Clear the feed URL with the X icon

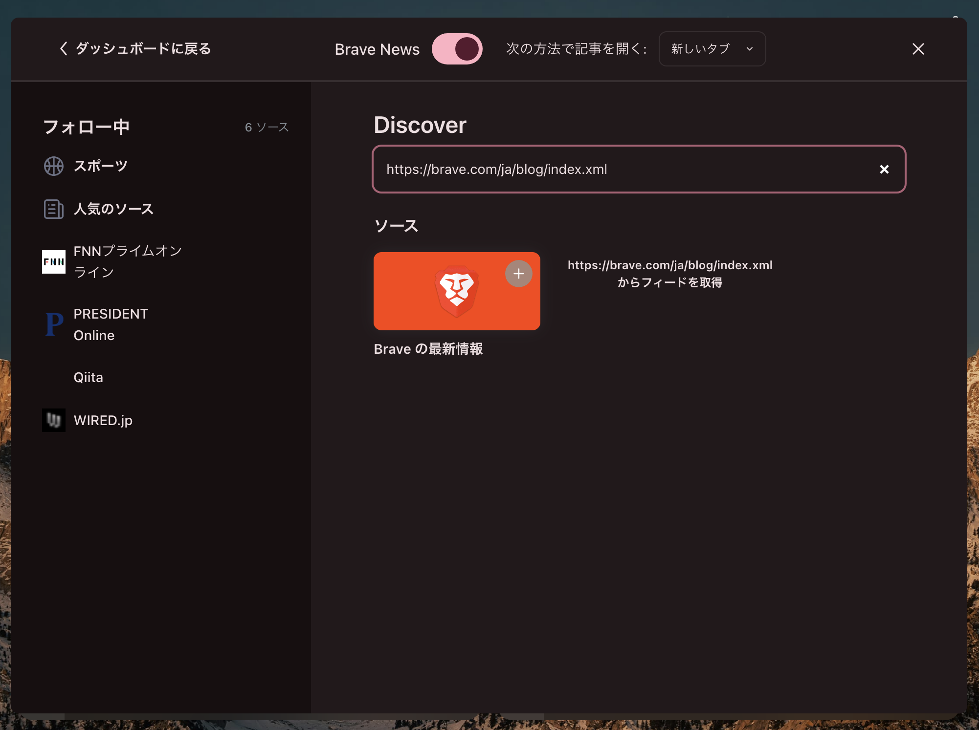click(884, 169)
